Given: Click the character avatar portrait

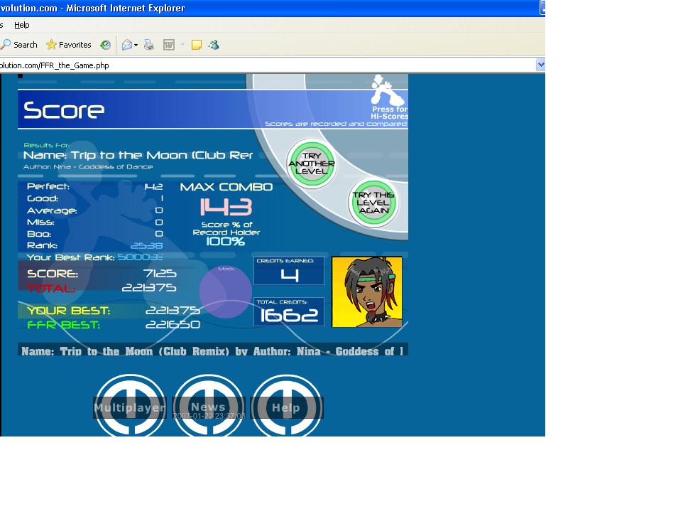Looking at the screenshot, I should coord(367,291).
